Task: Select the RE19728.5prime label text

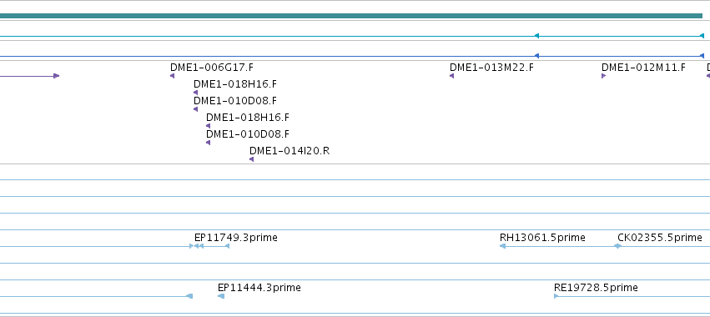Action: coord(596,288)
